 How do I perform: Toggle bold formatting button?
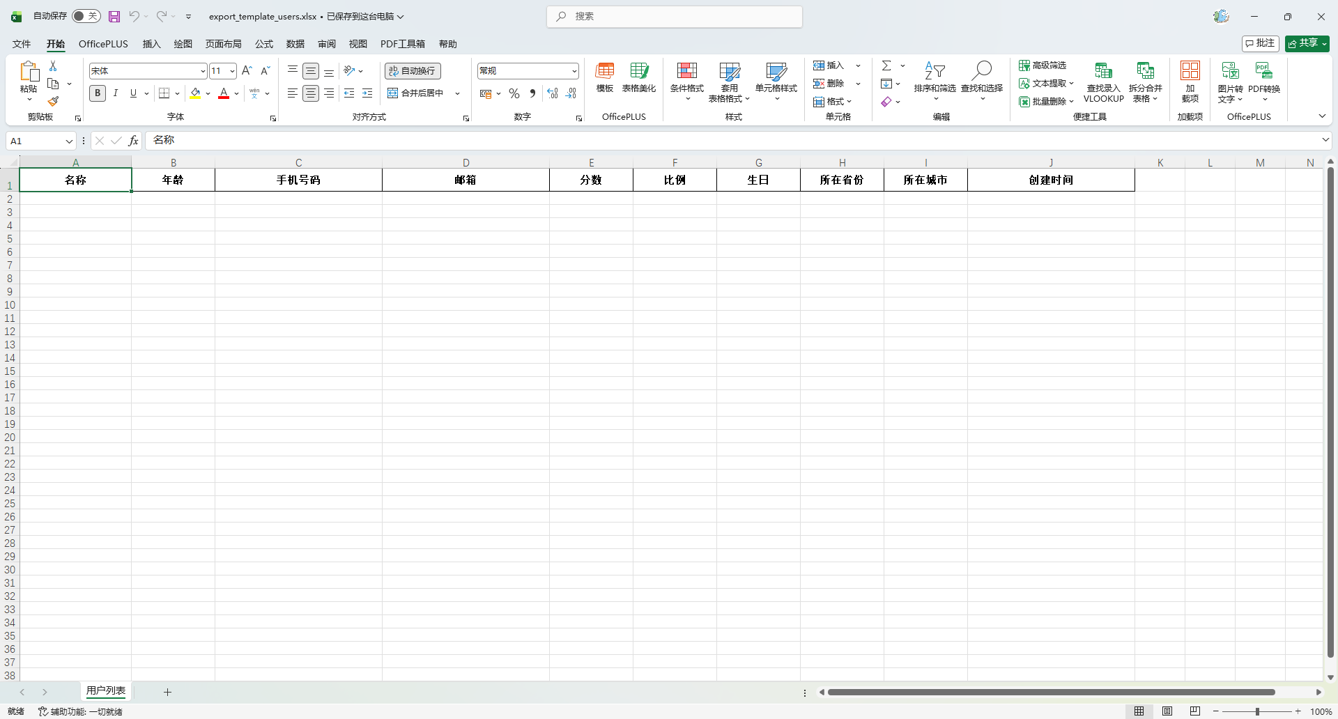pyautogui.click(x=98, y=93)
